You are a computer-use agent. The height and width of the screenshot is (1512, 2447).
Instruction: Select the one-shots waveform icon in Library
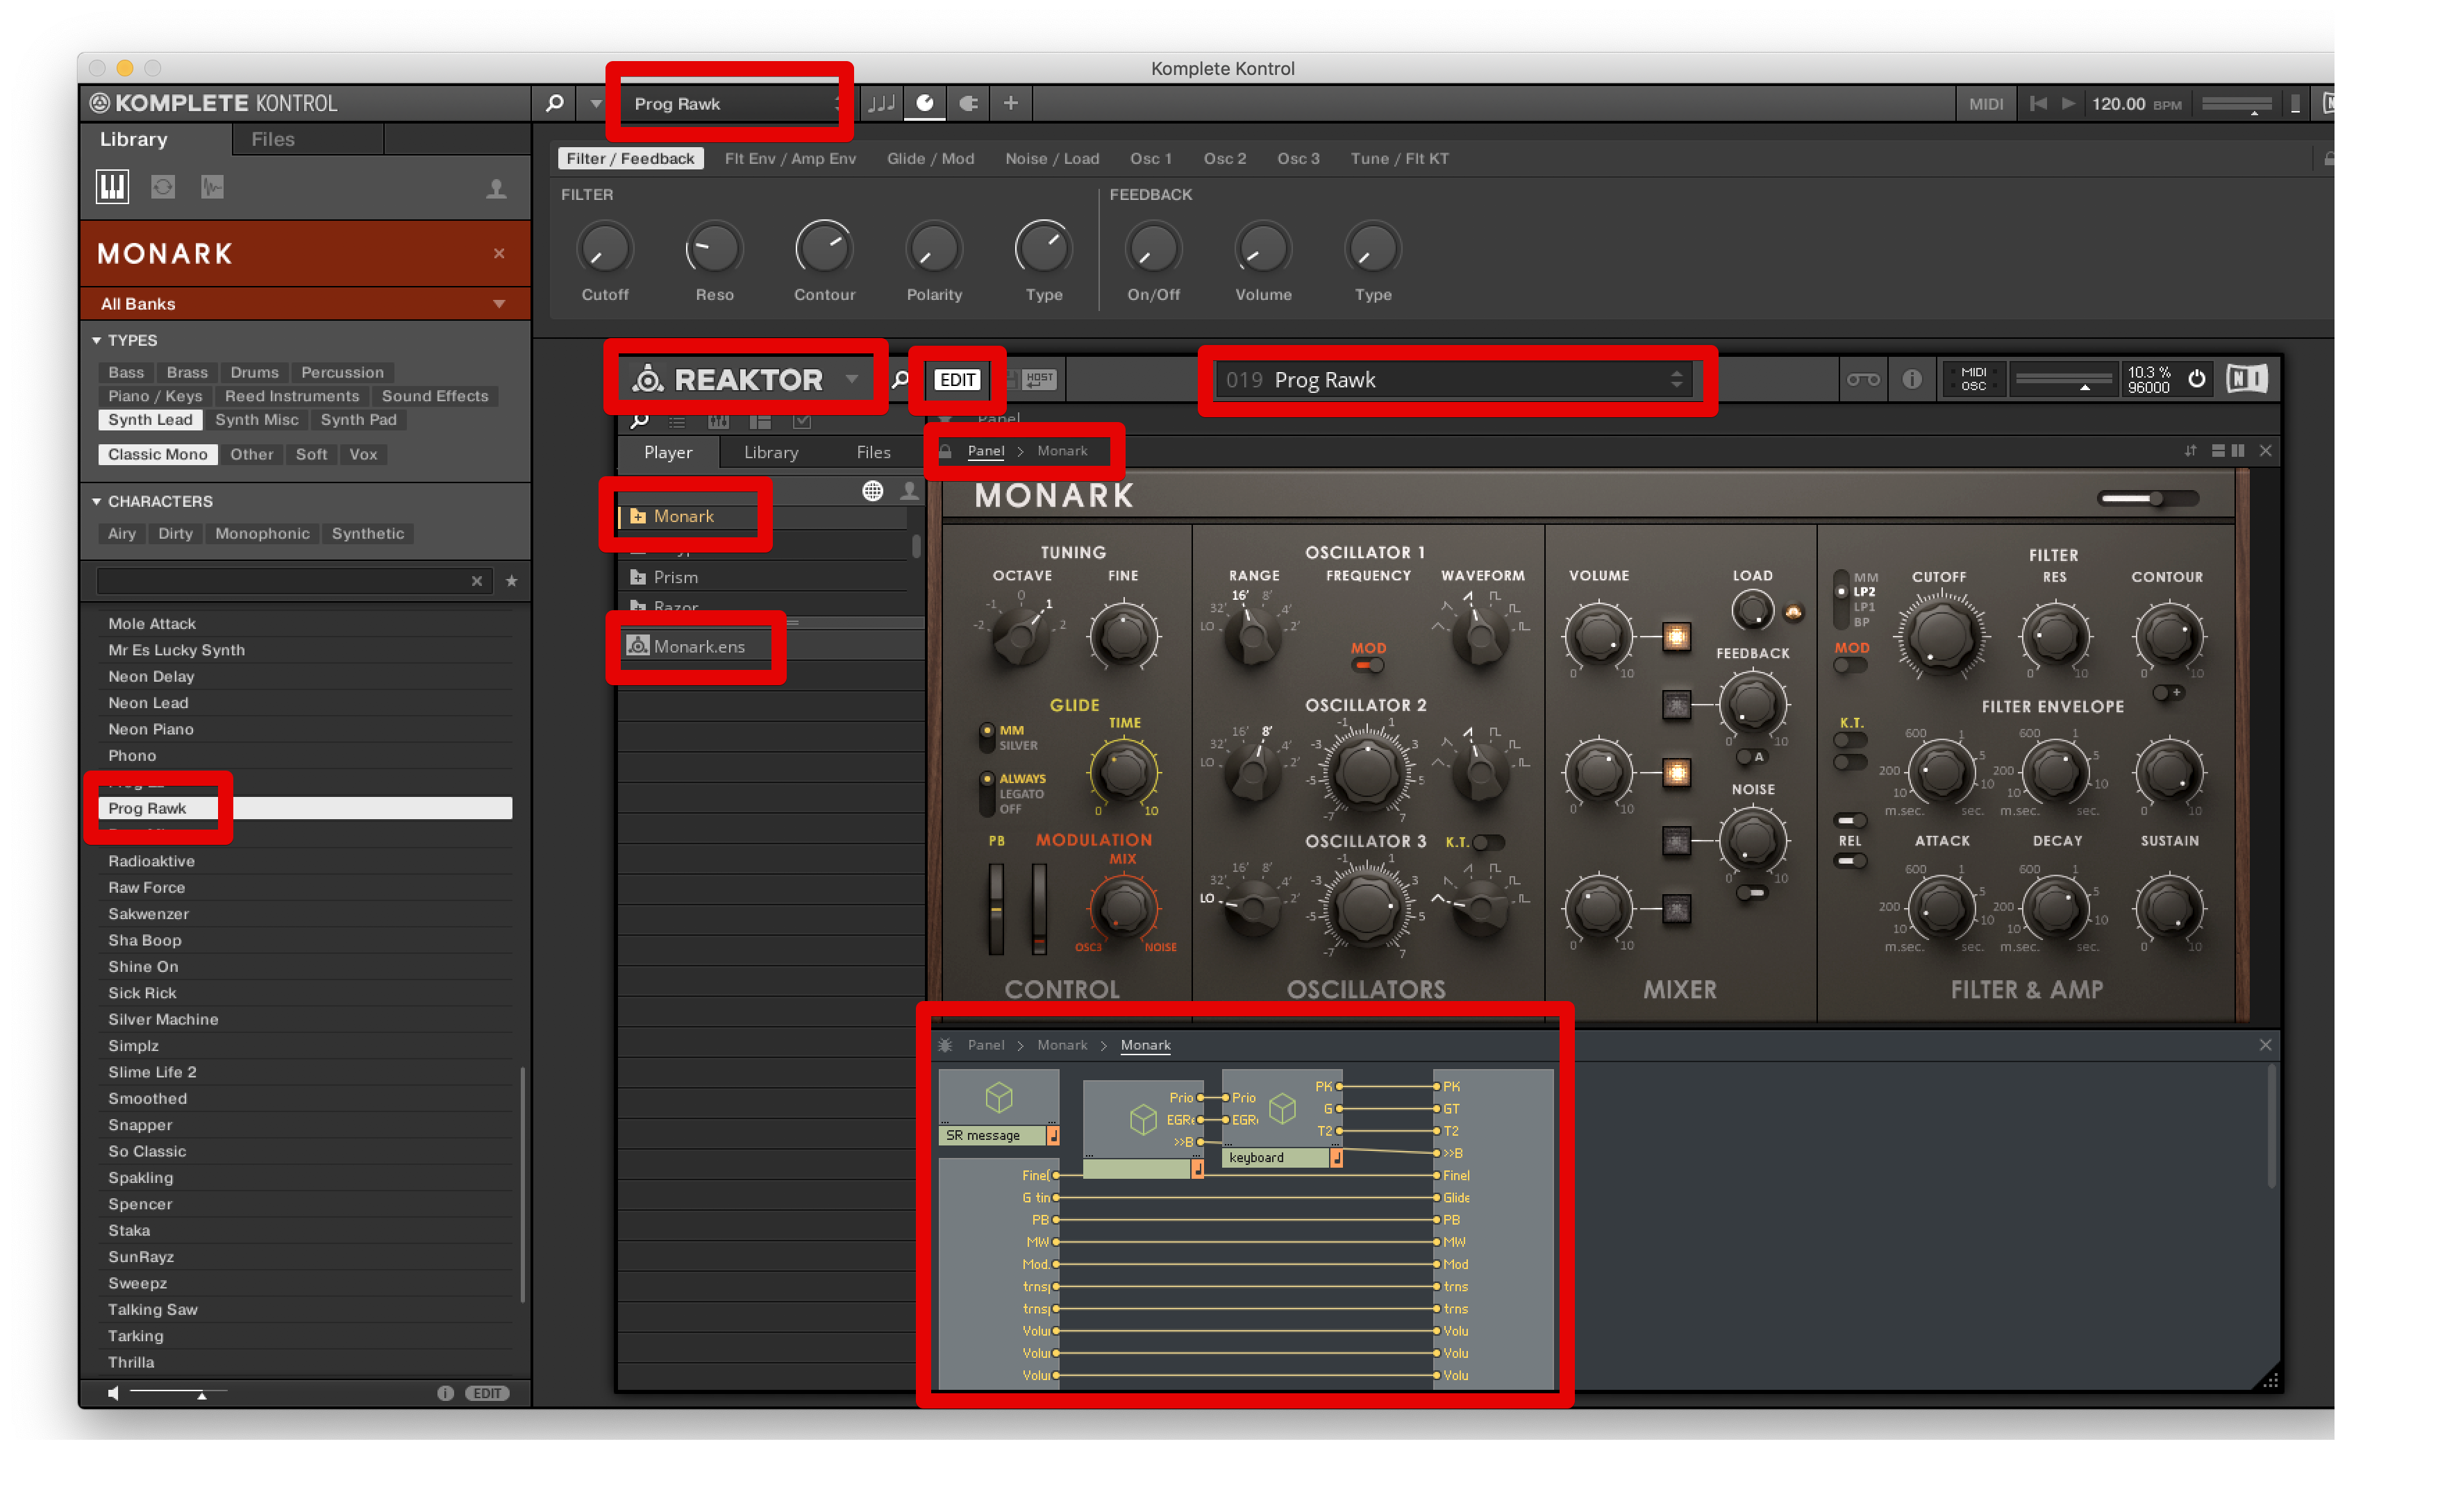(212, 187)
